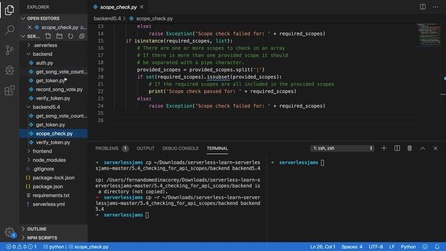Open the .gitignore file
Screen dimensions: 446x251
point(43,169)
